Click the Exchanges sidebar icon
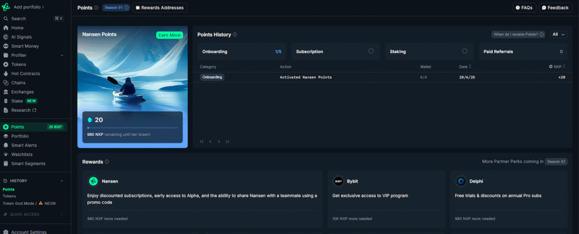The image size is (579, 234). [x=6, y=91]
